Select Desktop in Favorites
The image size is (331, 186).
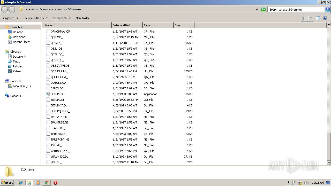(x=18, y=32)
